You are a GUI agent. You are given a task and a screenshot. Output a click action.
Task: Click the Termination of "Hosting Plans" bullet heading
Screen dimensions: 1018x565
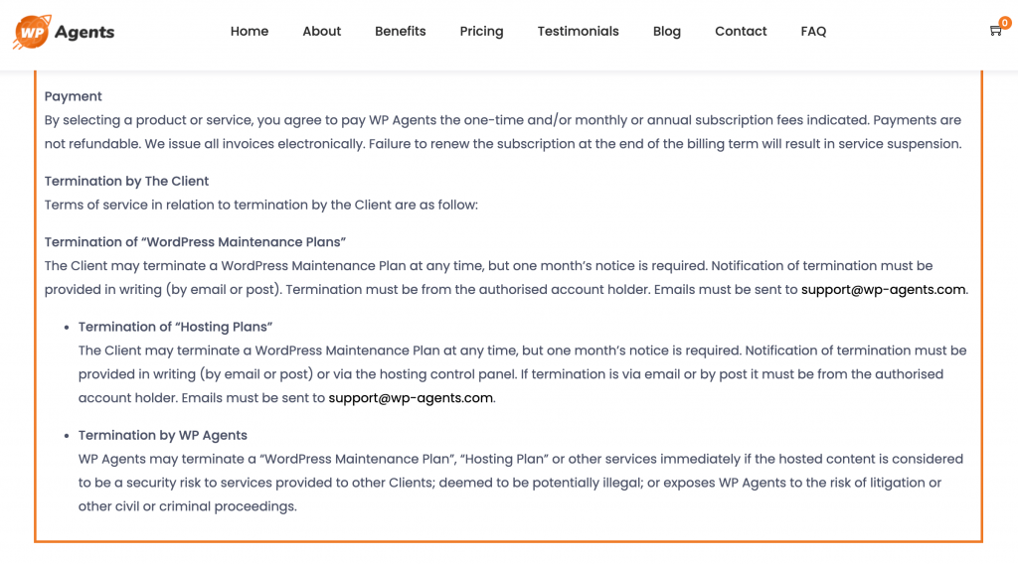pos(175,327)
